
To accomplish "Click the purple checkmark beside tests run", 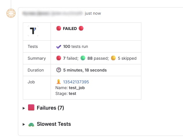I will point(59,46).
